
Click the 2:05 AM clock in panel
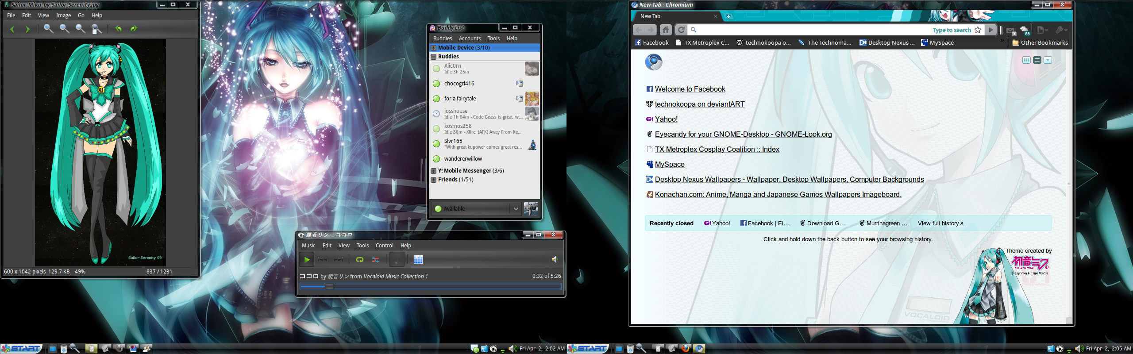(1109, 349)
